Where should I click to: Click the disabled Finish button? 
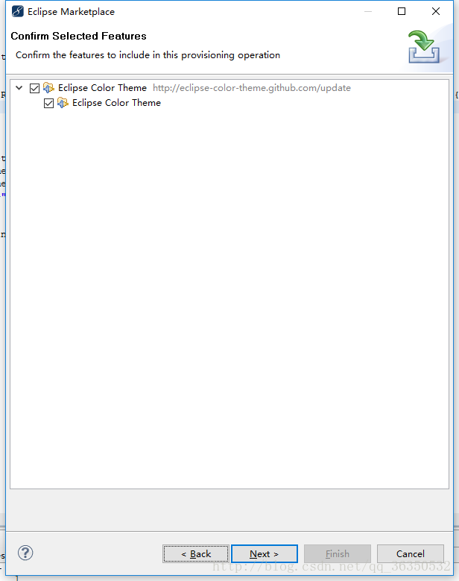tap(338, 554)
